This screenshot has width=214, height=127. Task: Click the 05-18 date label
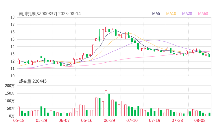click(x=19, y=120)
